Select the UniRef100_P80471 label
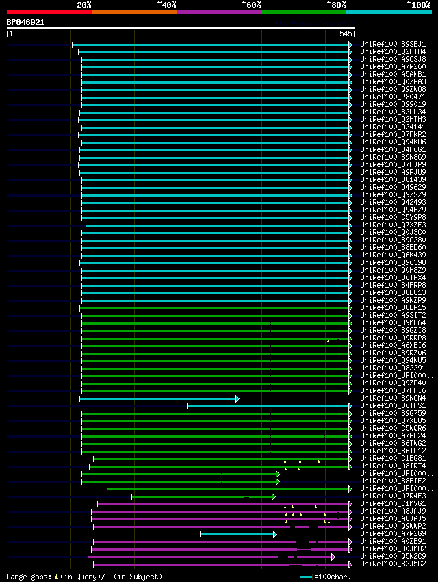Viewport: 438px width, 582px height. click(393, 97)
